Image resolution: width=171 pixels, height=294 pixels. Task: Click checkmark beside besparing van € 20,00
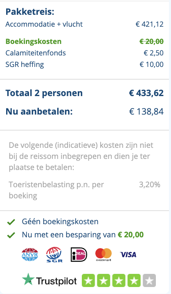[x=11, y=235]
